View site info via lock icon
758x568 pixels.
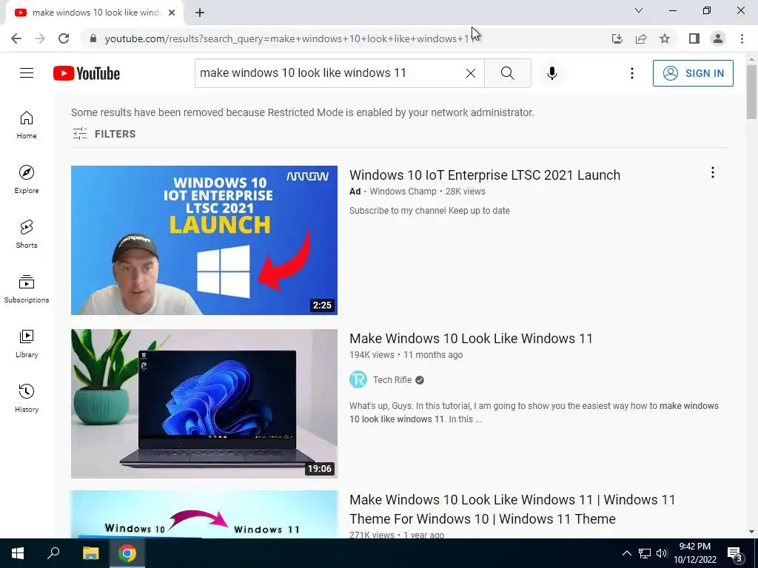point(93,38)
